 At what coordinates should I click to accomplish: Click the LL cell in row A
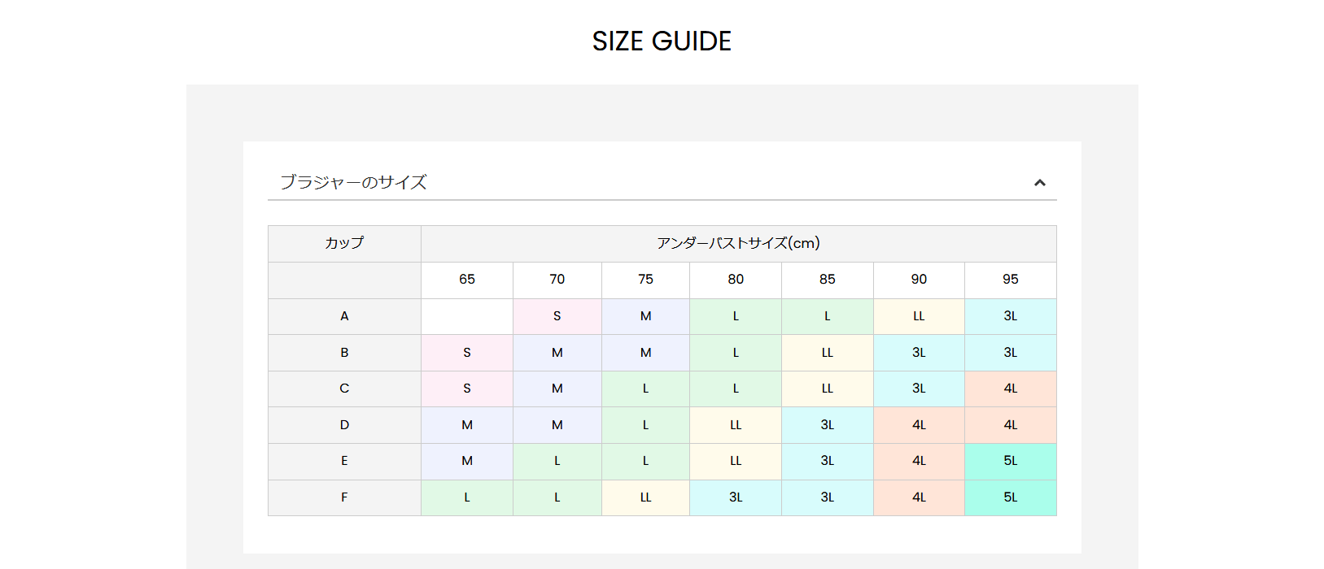[x=919, y=316]
